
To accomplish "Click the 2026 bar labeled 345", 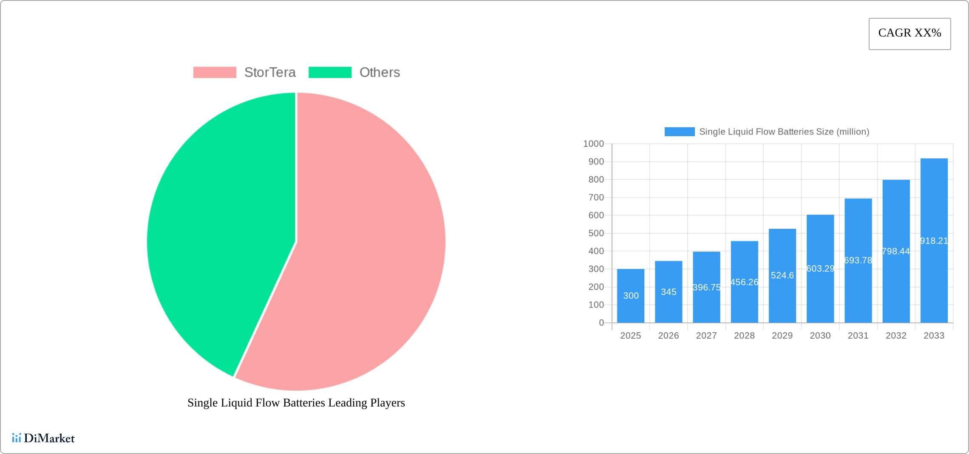I will click(x=668, y=292).
